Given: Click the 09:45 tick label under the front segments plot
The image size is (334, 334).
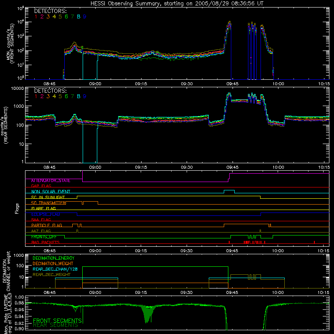Looking at the screenshot, I should coord(232,84).
